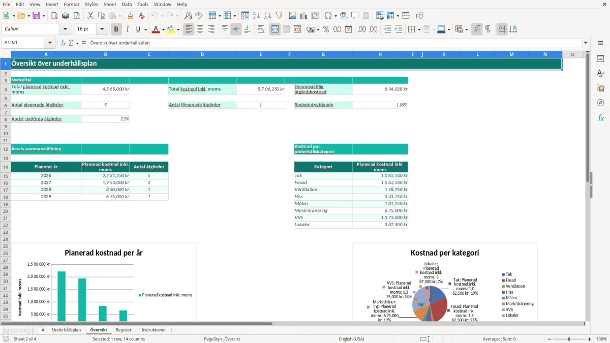Click the Insert Hyperlink globe icon
This screenshot has height=343, width=610.
(x=344, y=16)
